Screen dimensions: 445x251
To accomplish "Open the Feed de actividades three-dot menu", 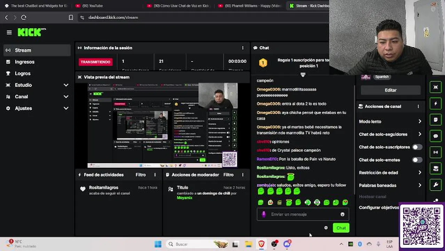I will pos(155,175).
